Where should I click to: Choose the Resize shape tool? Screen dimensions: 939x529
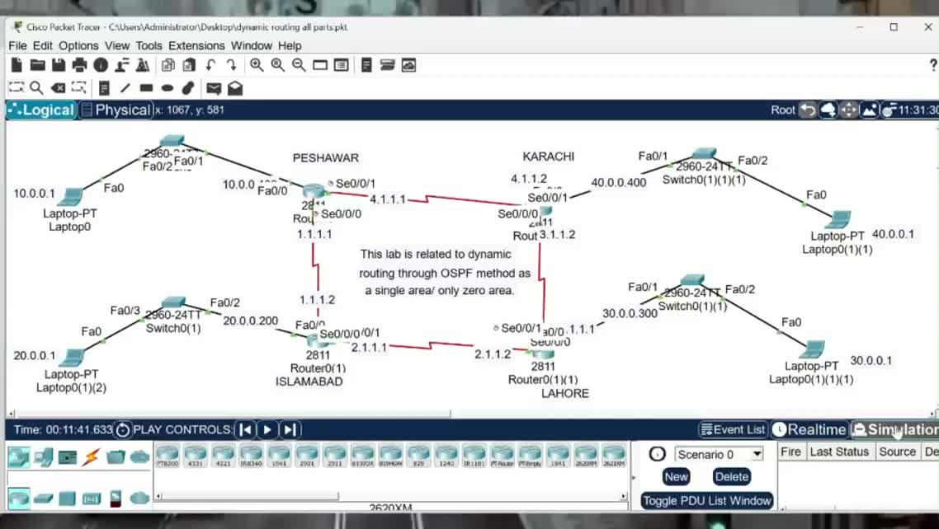click(79, 88)
